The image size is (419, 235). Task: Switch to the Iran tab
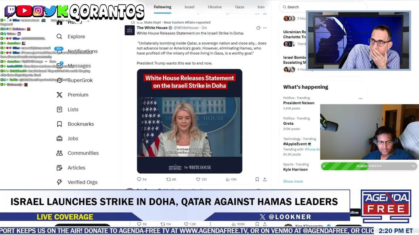pos(261,7)
